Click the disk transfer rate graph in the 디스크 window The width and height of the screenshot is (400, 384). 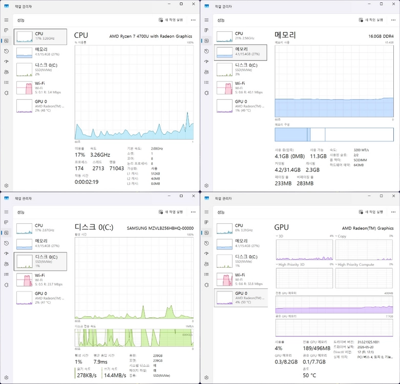(x=134, y=337)
